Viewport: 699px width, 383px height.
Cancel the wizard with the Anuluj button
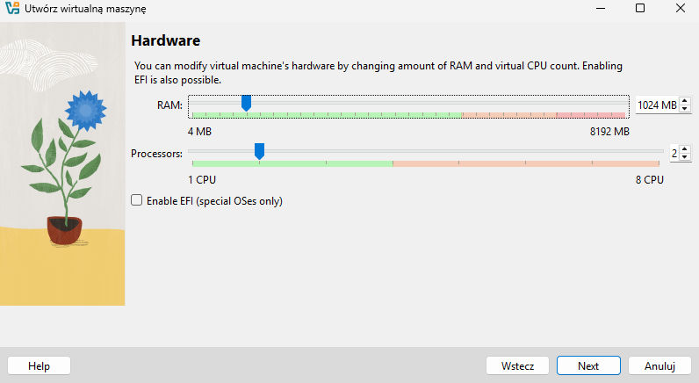click(x=659, y=365)
